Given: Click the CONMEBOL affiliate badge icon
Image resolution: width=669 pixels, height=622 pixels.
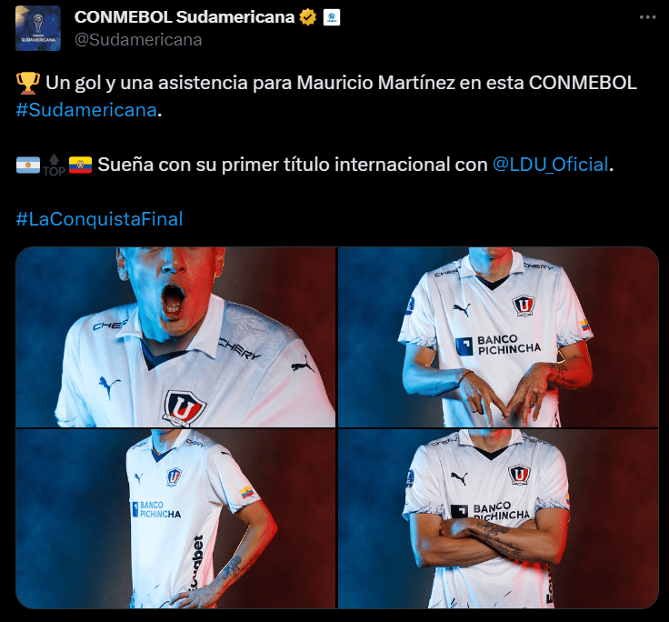Looking at the screenshot, I should (332, 17).
